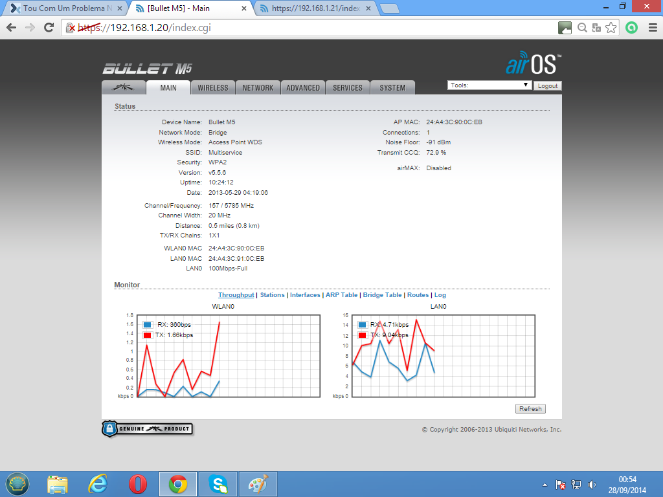Open the Throughput monitor link
The image size is (663, 497).
pyautogui.click(x=236, y=295)
